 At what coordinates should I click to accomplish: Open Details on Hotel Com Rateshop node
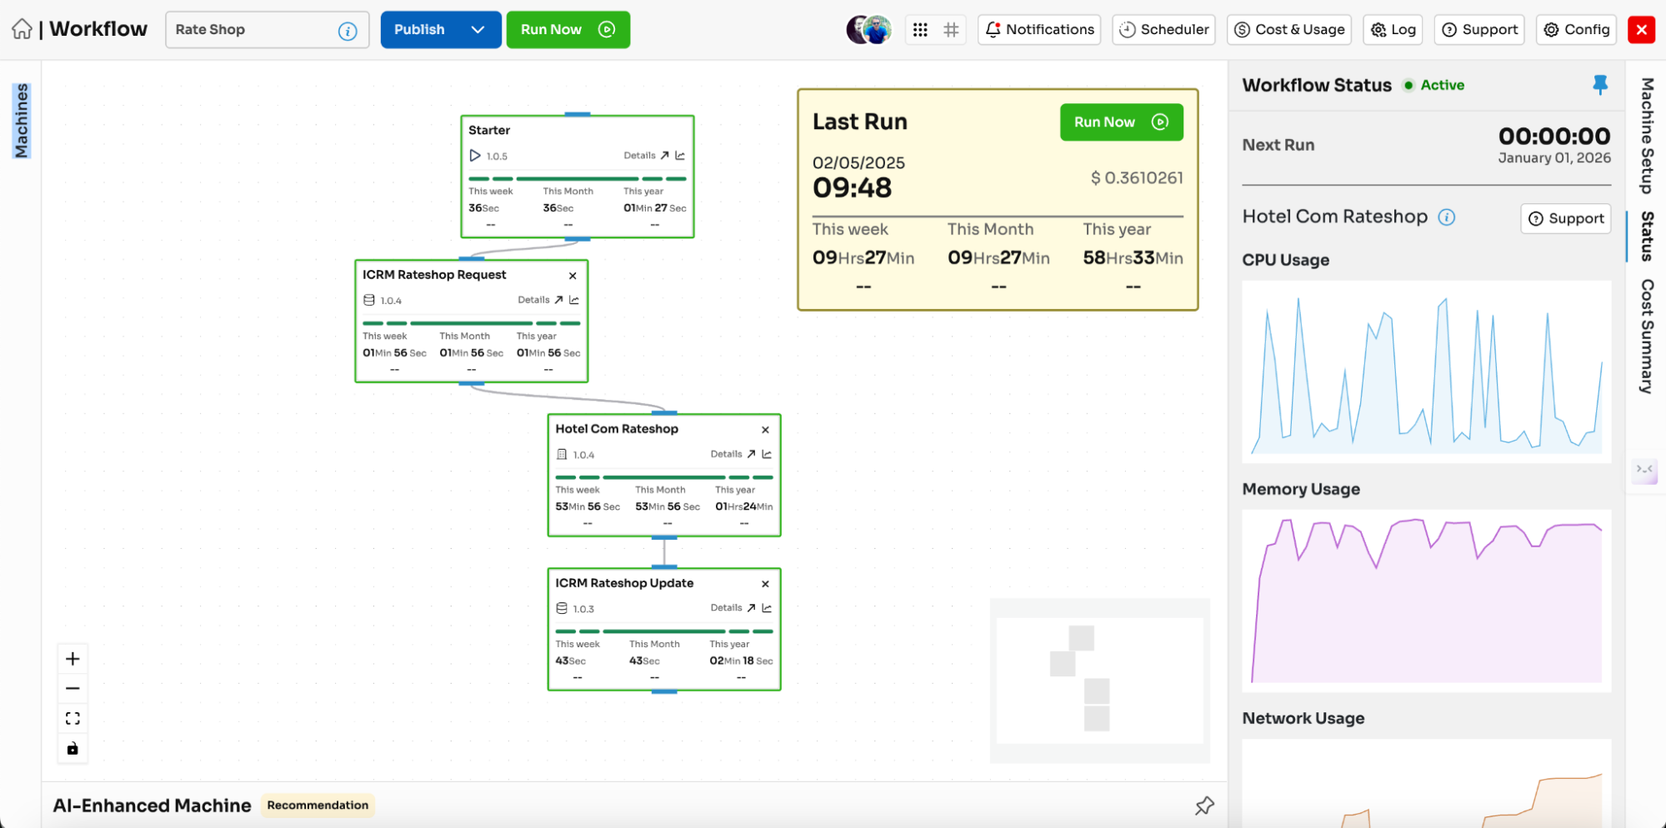click(733, 454)
